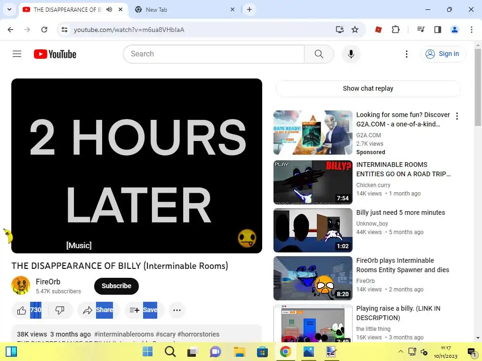Open Microsoft Store from taskbar

(x=262, y=352)
